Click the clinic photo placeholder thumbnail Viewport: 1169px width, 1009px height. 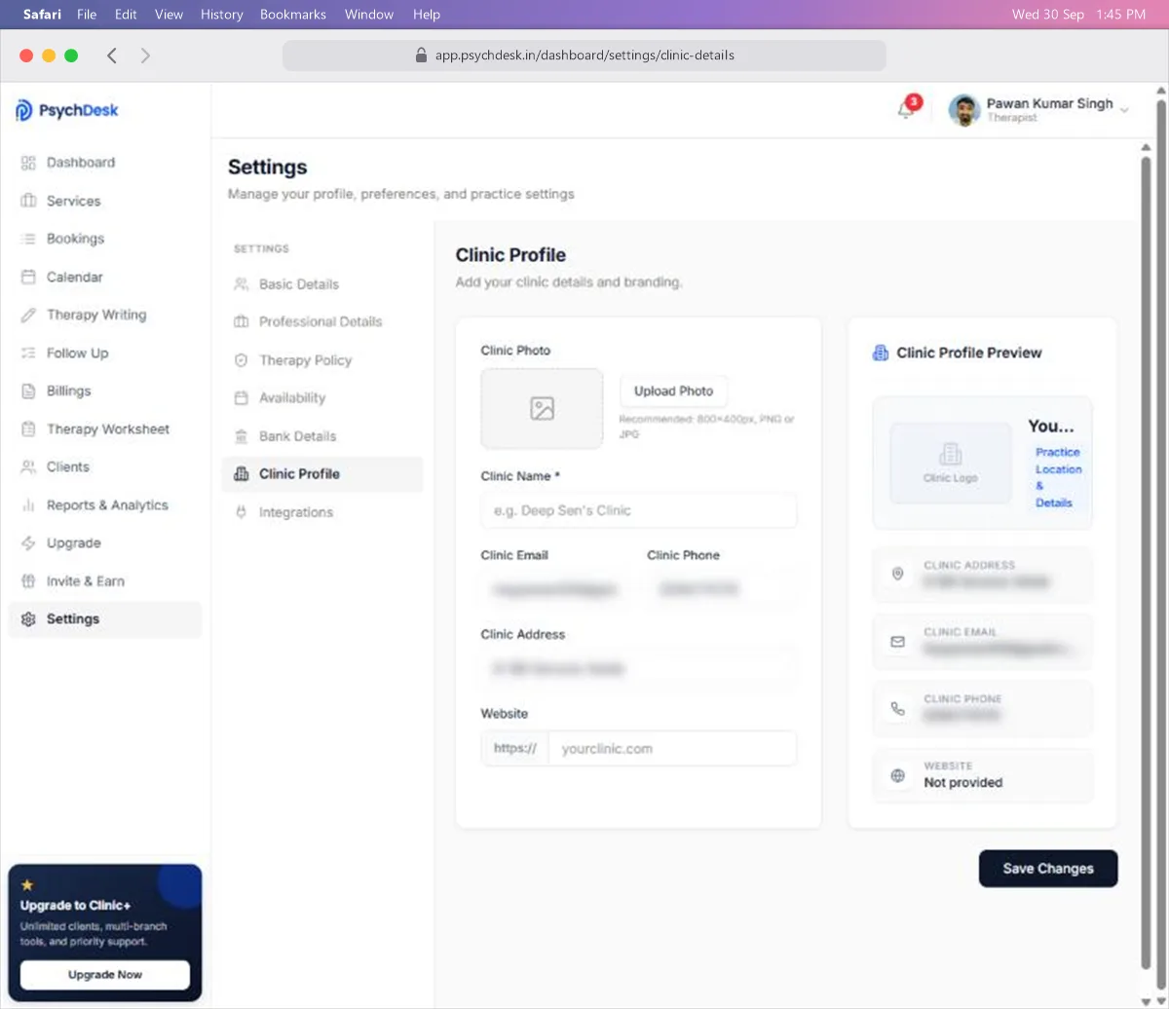click(x=542, y=409)
